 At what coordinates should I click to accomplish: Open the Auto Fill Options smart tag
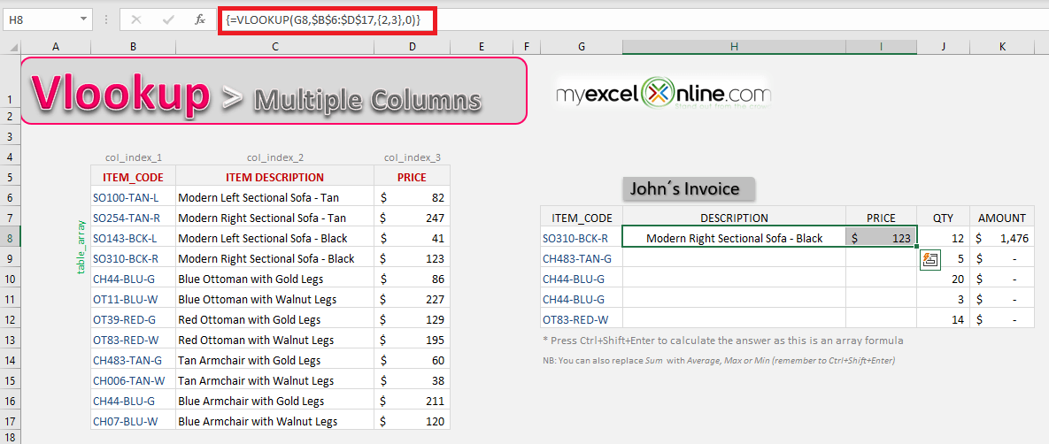929,260
